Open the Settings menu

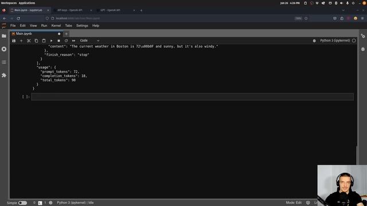82,26
